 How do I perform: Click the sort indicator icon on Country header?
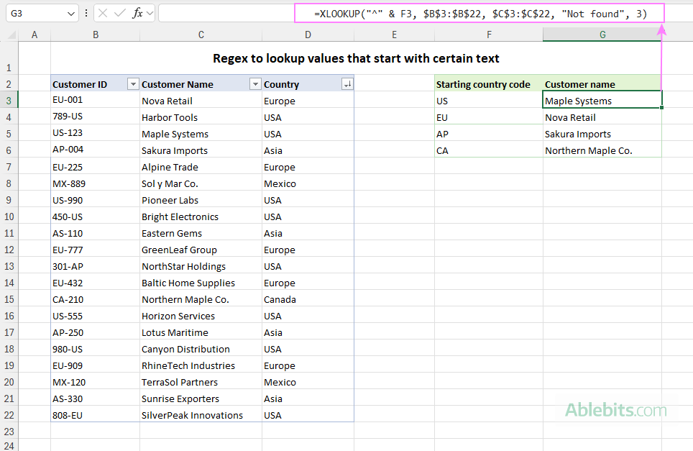[x=347, y=83]
